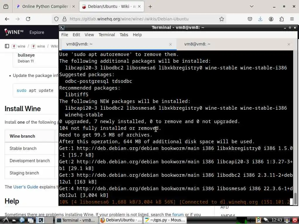Screen dimensions: 299x224
Task: Select the Debian/Ubuntu Wiki browser tab
Action: [x=112, y=6]
